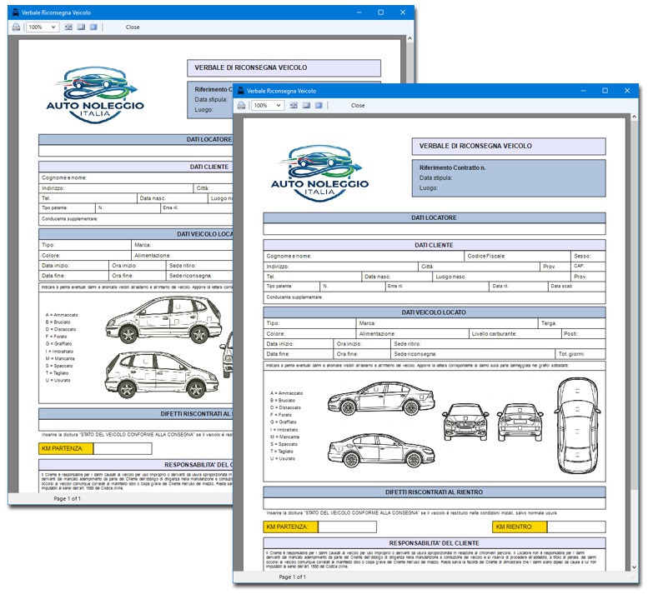Maximize the front Verbale Riconsegna Veicolo window
The image size is (648, 594).
[x=605, y=90]
